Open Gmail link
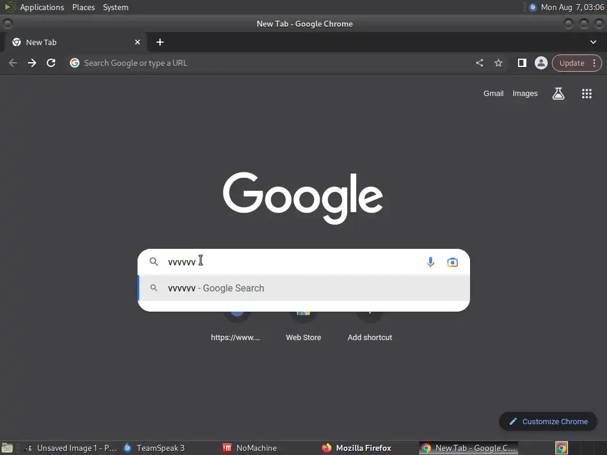The height and width of the screenshot is (455, 607). pos(493,94)
